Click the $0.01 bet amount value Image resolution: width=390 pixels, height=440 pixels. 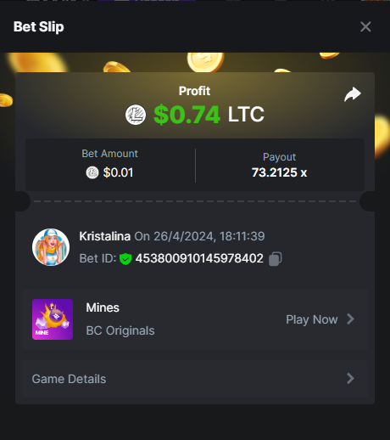(x=118, y=172)
